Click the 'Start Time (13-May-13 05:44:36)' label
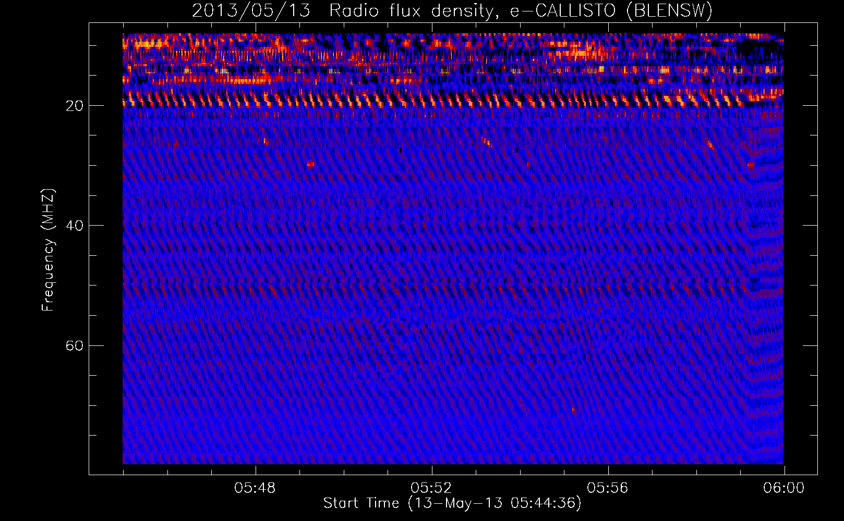 coord(452,503)
